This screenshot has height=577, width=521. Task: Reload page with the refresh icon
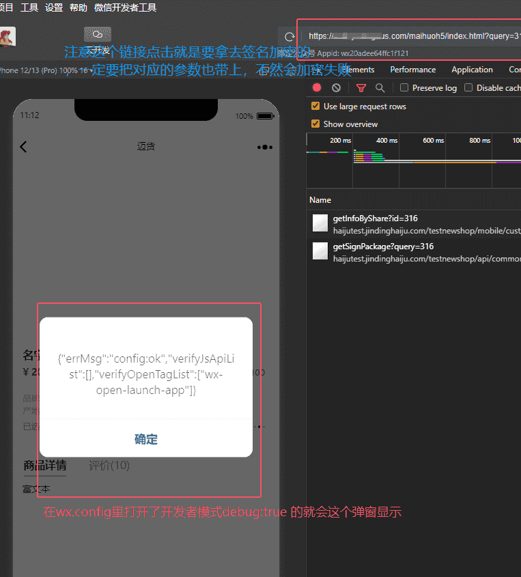(x=290, y=36)
